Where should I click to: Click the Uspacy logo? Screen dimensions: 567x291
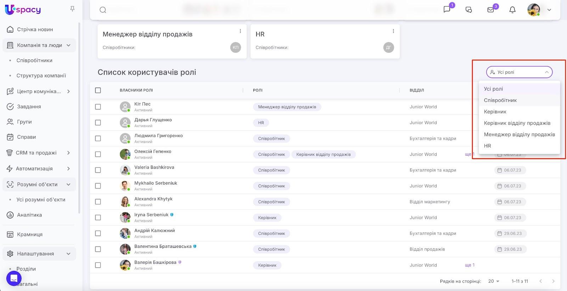23,10
